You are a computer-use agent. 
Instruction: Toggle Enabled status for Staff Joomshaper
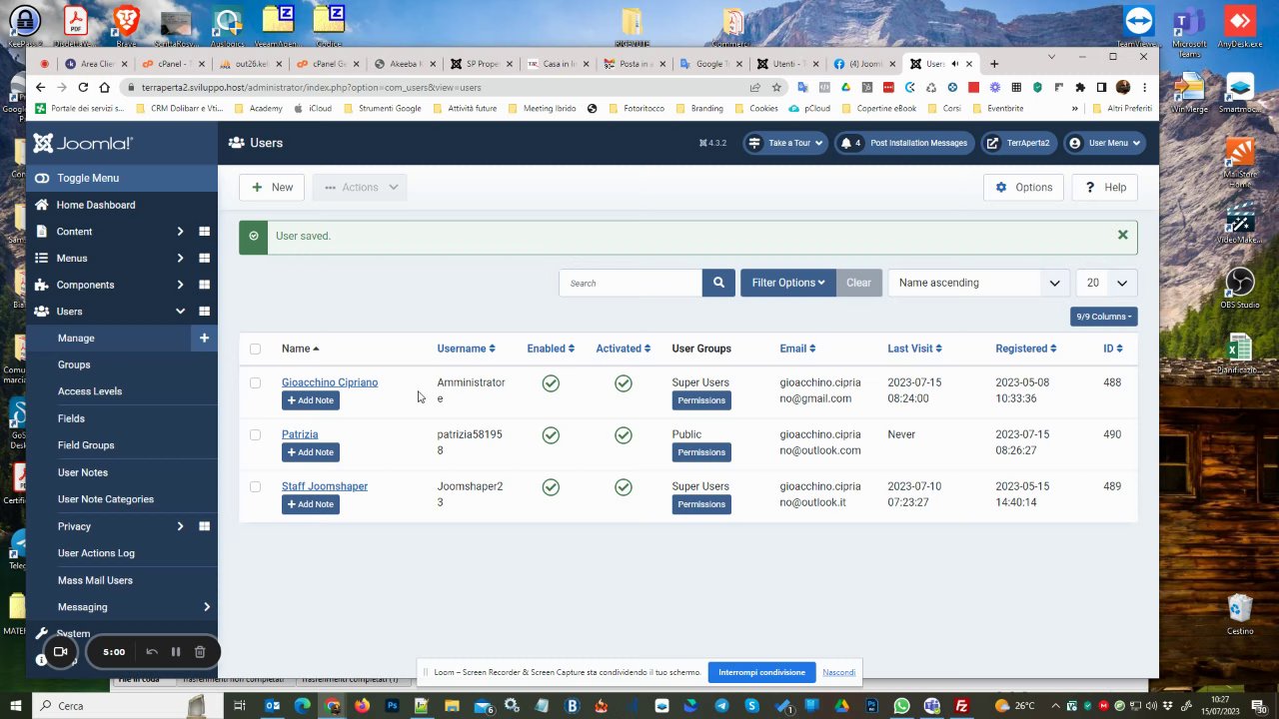point(551,487)
